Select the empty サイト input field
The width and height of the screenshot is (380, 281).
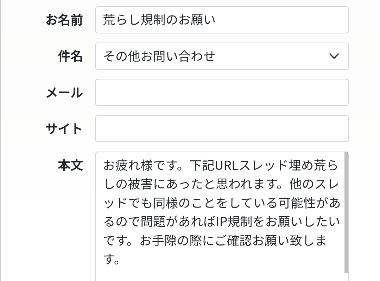tap(222, 129)
